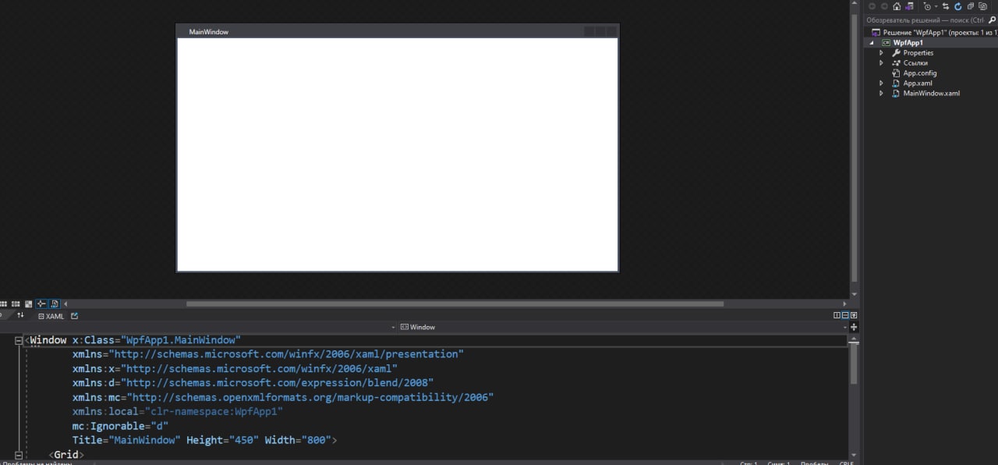Toggle the snap to snaplines crosshair icon
This screenshot has width=998, height=465.
pos(41,304)
